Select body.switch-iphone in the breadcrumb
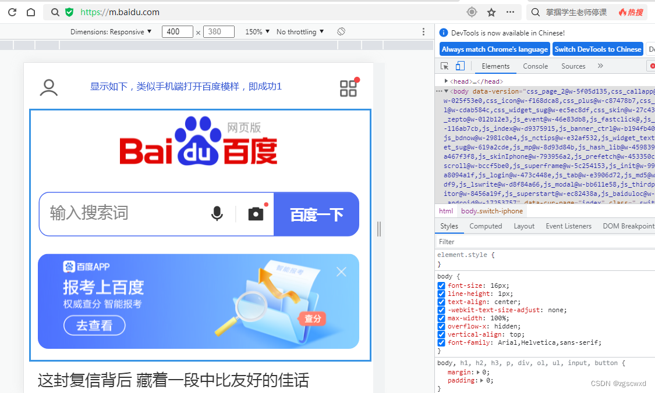 click(491, 211)
